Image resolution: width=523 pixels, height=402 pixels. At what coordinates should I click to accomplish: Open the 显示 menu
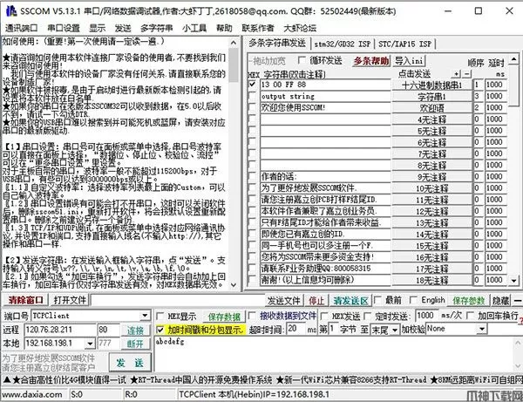(x=98, y=28)
